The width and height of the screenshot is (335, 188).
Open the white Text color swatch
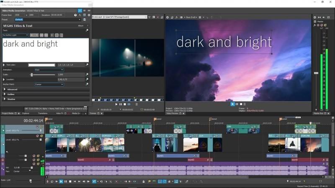(x=41, y=65)
